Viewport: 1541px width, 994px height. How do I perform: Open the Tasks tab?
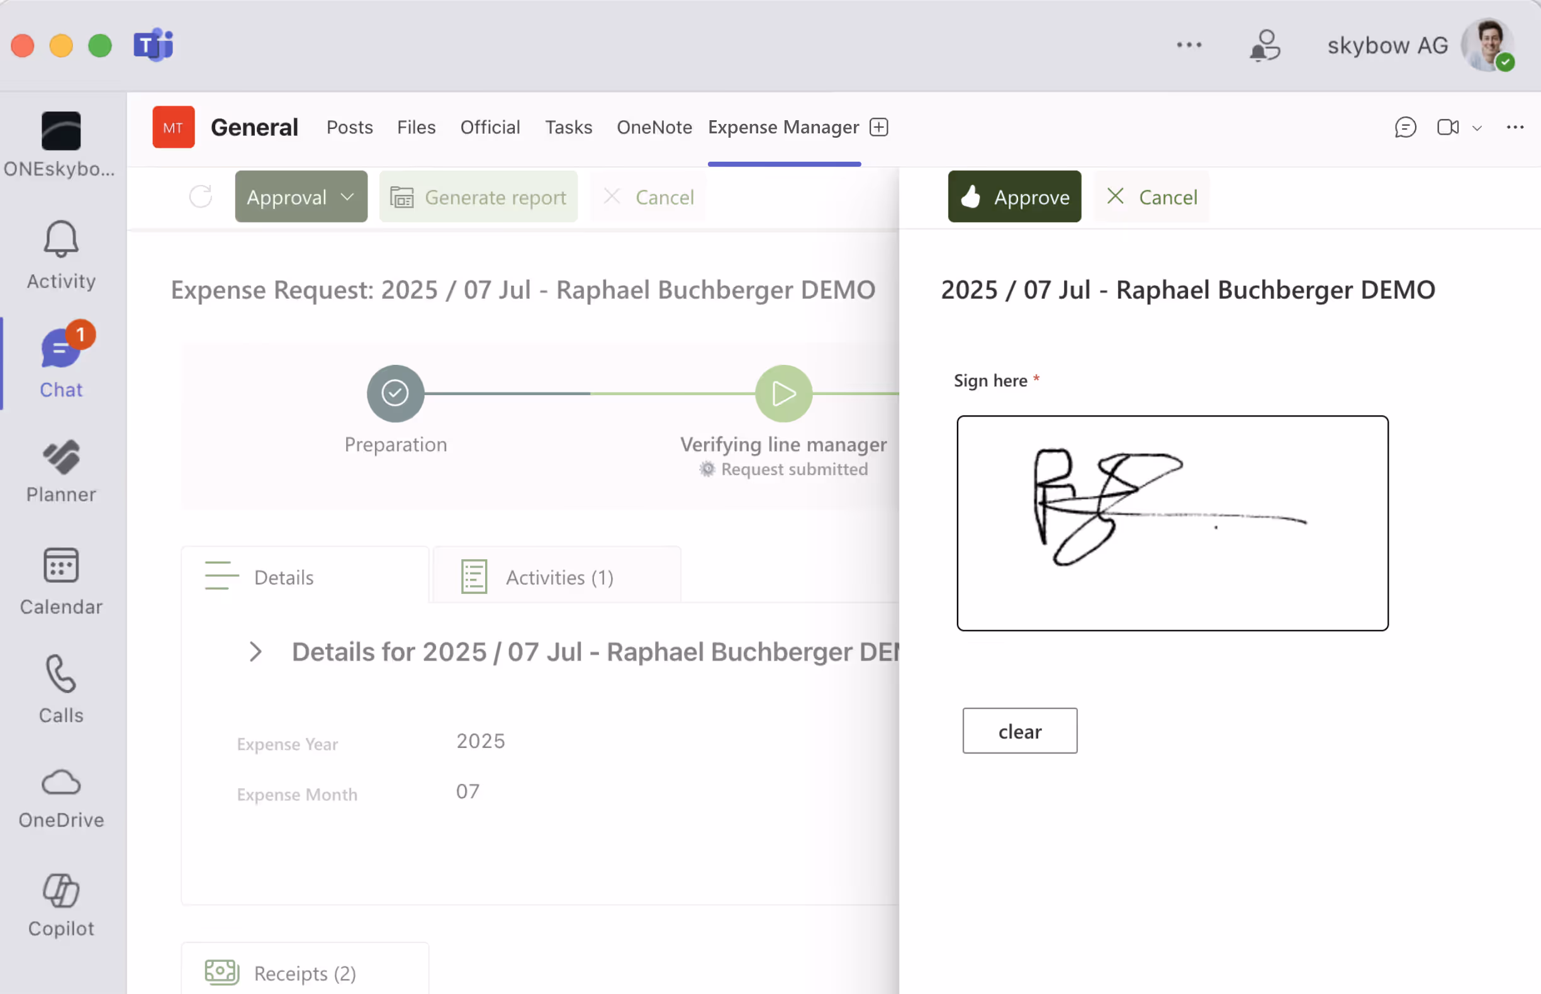568,127
